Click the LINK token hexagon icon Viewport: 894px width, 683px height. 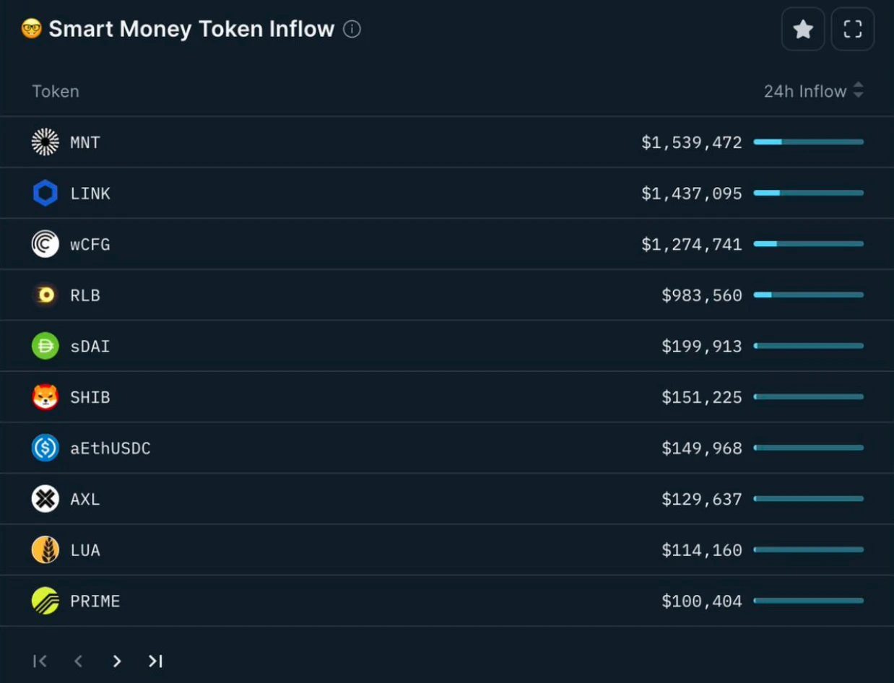pos(45,193)
